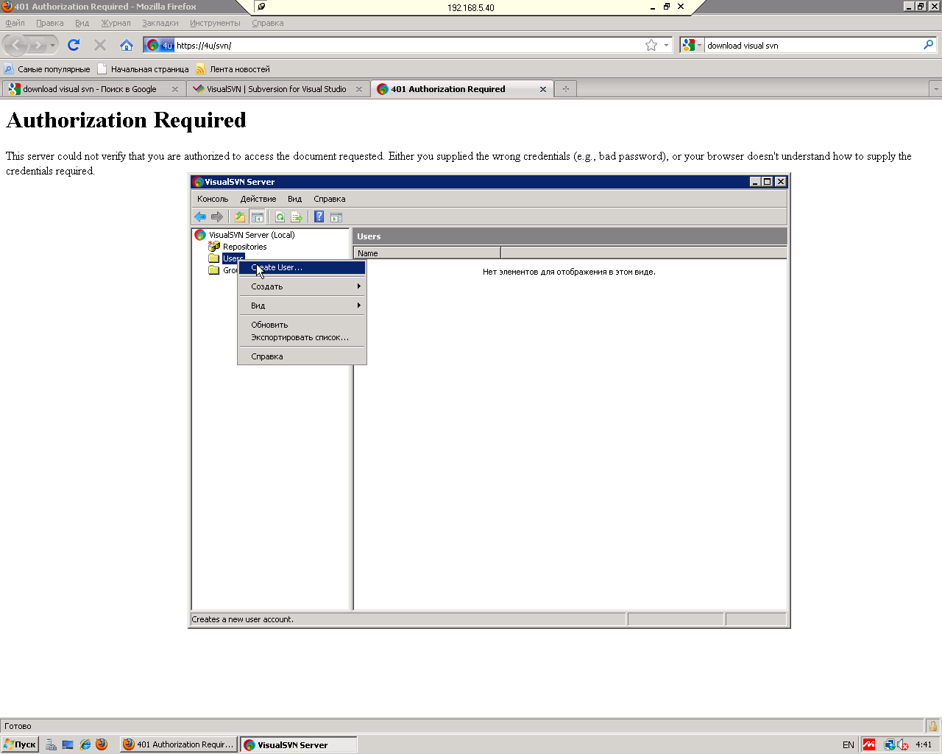
Task: Open Help via the question mark icon
Action: (x=319, y=216)
